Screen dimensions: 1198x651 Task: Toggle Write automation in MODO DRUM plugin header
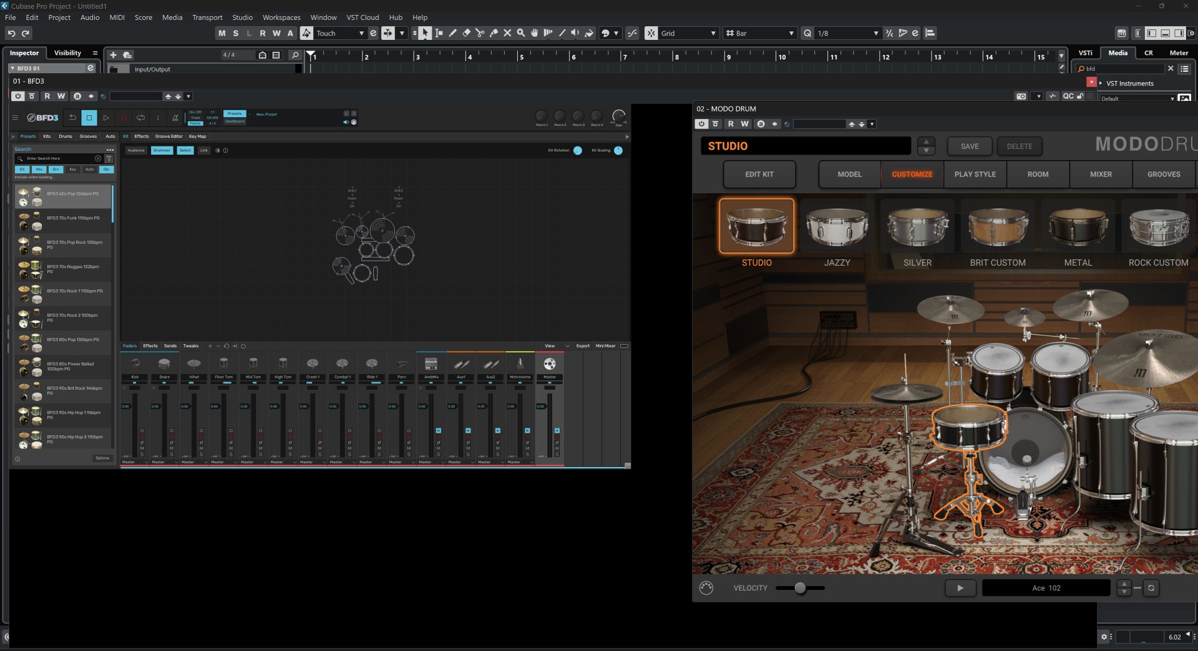click(x=744, y=124)
